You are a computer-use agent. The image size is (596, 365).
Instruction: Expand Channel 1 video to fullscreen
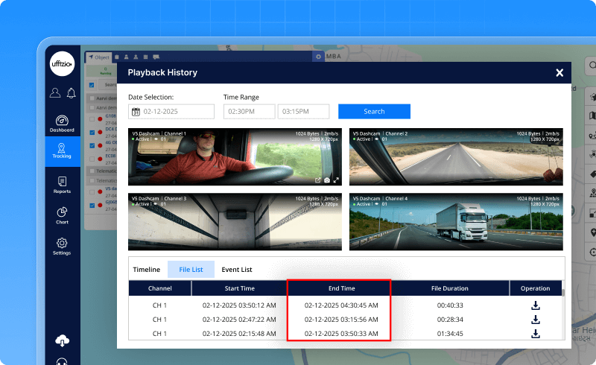tap(336, 180)
